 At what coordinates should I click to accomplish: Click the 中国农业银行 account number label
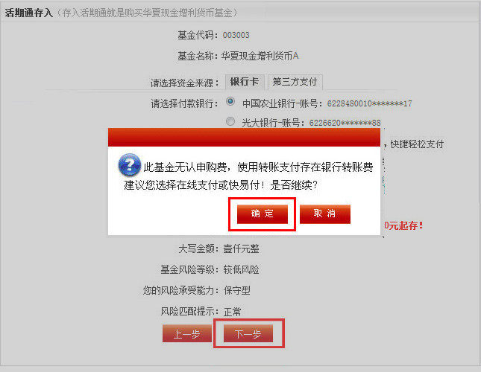coord(327,103)
